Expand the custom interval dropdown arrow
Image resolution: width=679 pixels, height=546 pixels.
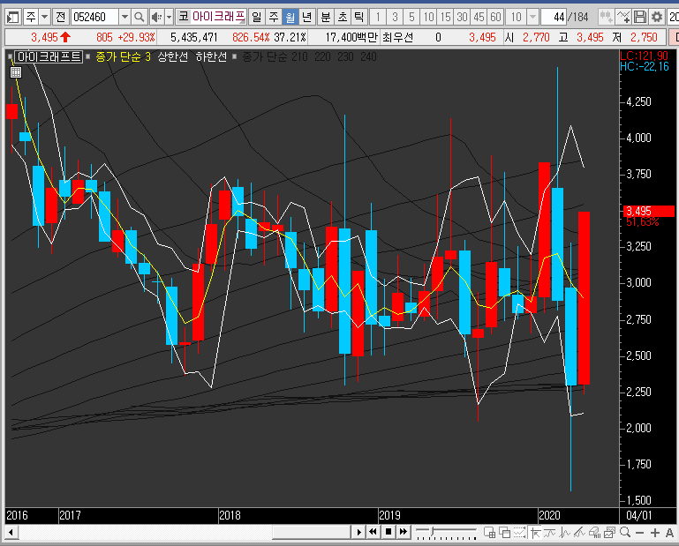coord(533,18)
